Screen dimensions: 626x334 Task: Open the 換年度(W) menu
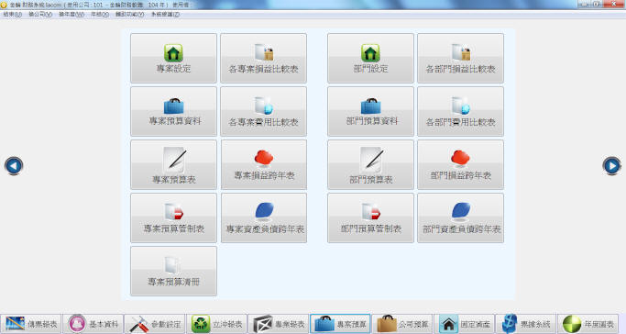[71, 15]
